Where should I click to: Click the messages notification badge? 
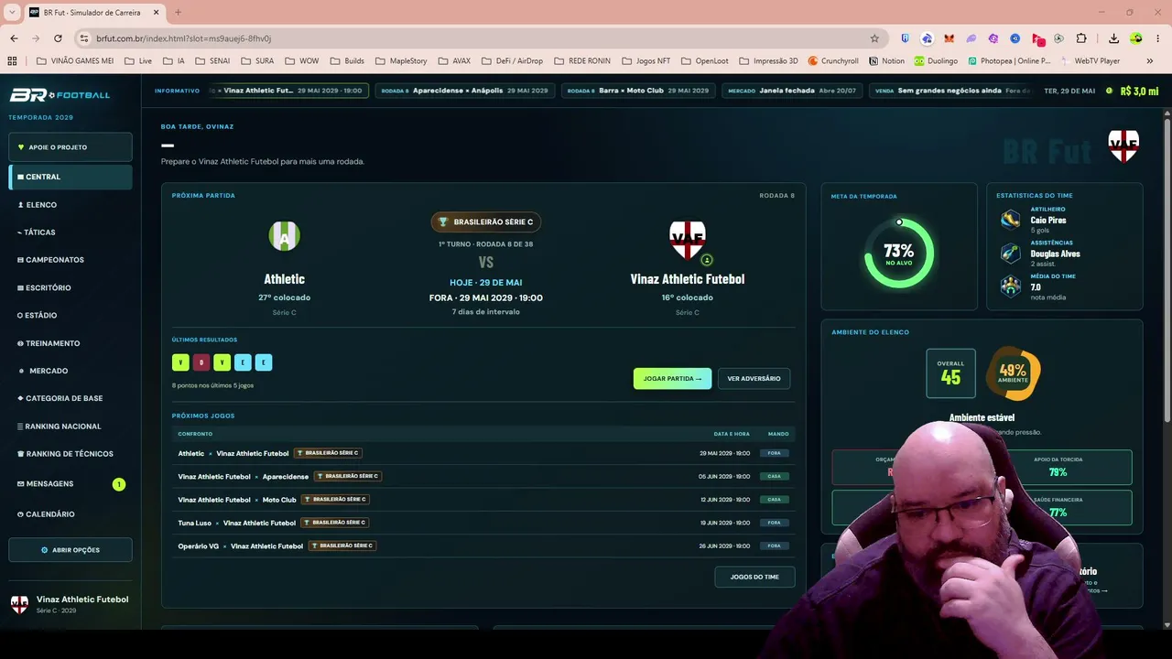point(119,484)
